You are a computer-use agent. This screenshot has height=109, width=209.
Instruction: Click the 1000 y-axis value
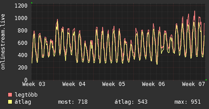(21, 18)
